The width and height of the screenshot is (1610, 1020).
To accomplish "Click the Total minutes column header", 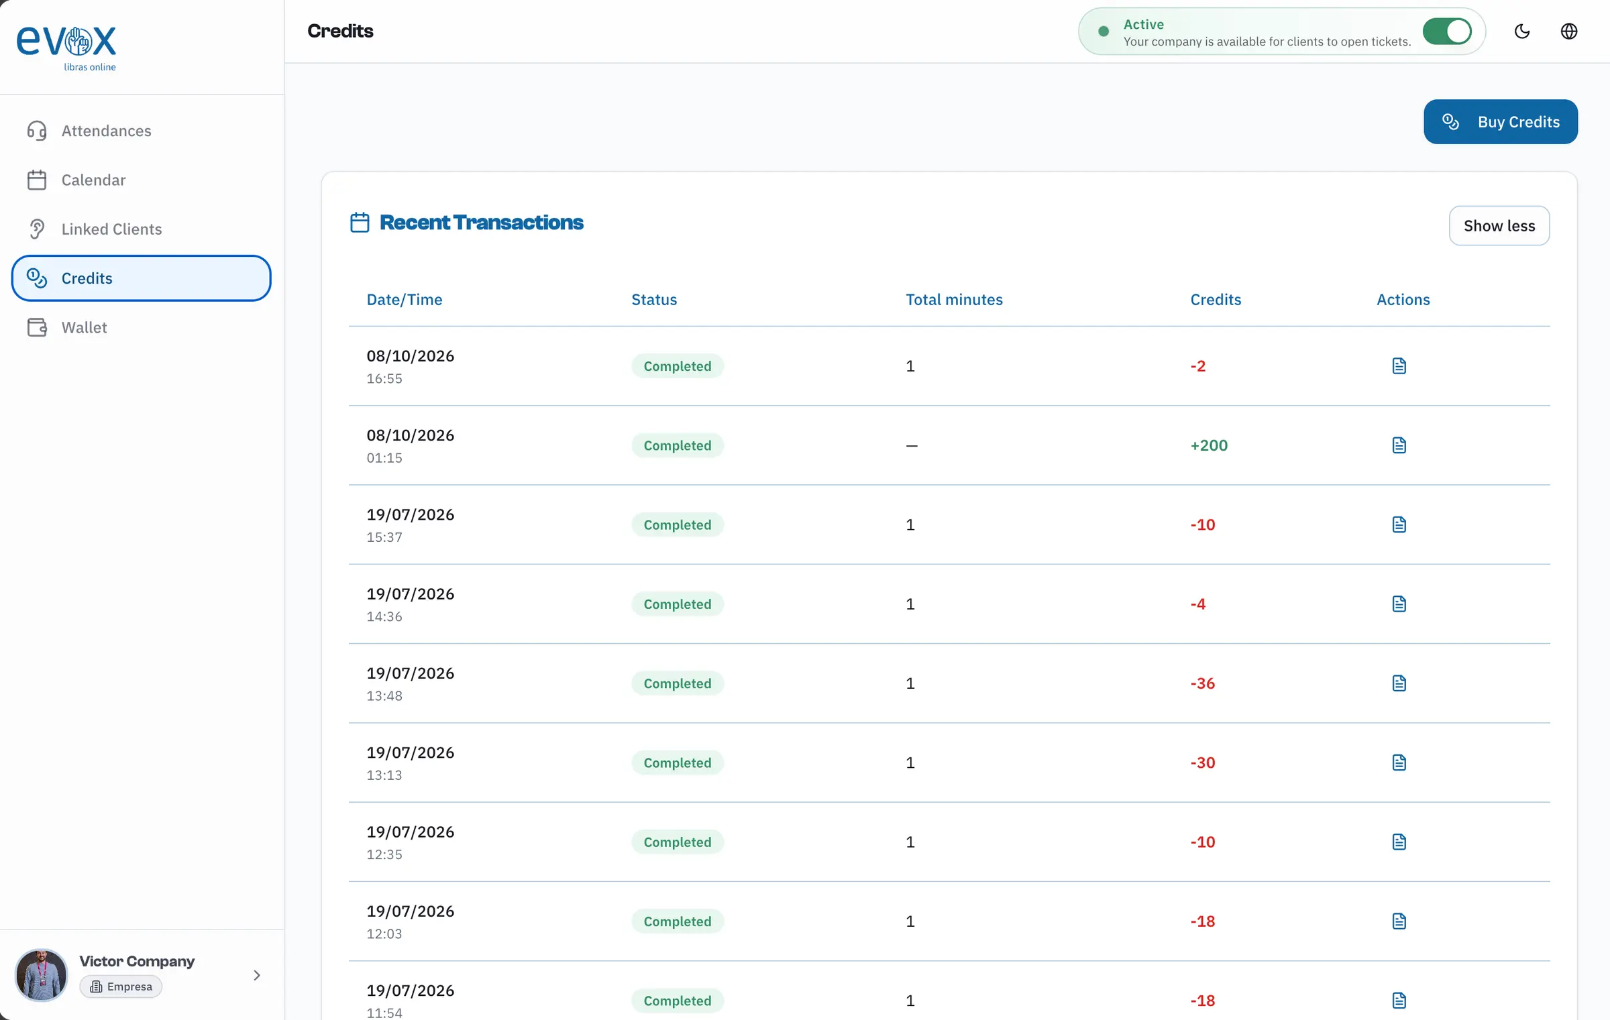I will click(954, 300).
